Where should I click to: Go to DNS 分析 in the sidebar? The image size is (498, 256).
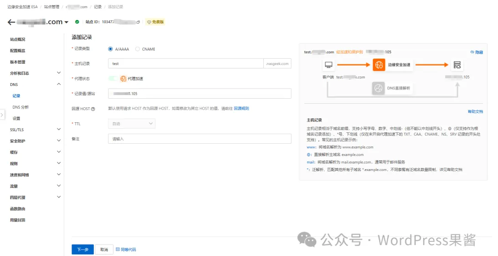[x=21, y=107]
